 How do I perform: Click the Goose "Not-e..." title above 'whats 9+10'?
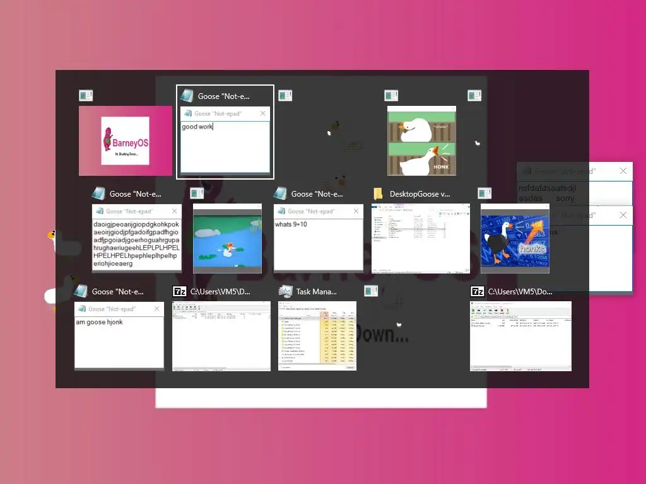[317, 194]
